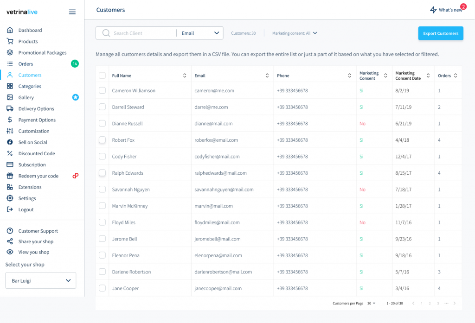Click the Darlene Robertson name cell
The image size is (475, 323).
[x=131, y=272]
